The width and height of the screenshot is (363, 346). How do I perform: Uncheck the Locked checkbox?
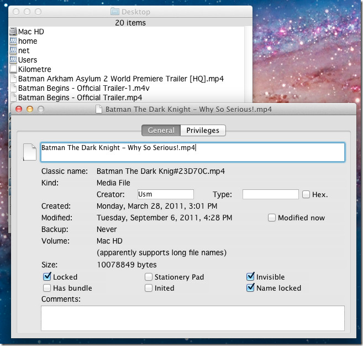coord(47,277)
